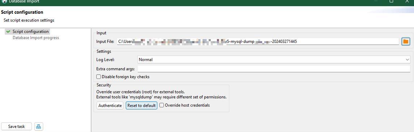Close the Database Import window

click(x=407, y=1)
